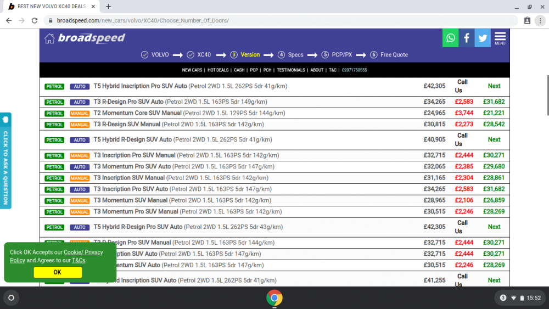Open TESTIMONIALS in the menu
Screen dimensions: 549x309
290,70
